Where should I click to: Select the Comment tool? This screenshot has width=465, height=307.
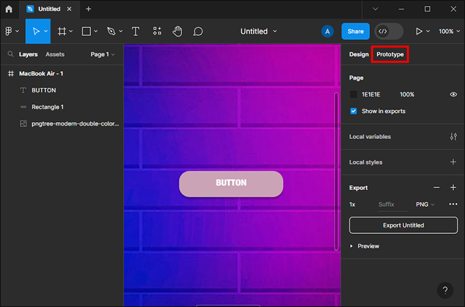point(198,31)
